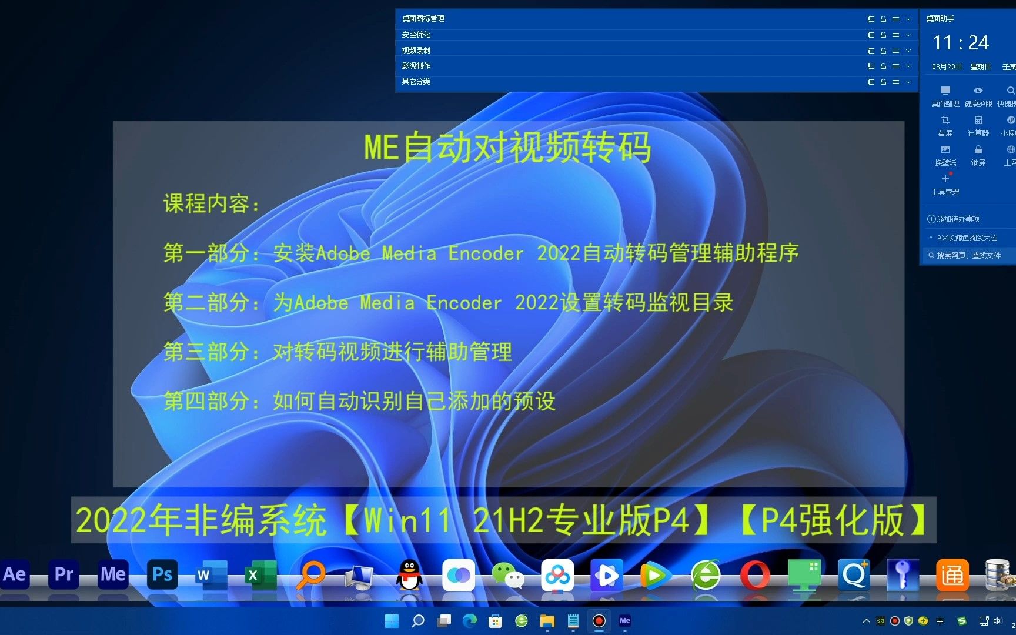This screenshot has height=635, width=1016.
Task: Click 换壁纸 wallpaper changer icon
Action: [x=945, y=155]
